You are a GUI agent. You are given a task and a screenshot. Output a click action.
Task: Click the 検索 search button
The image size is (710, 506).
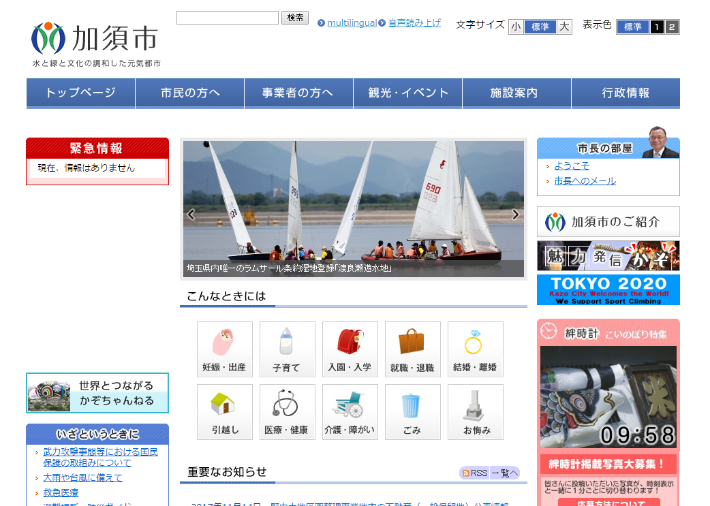295,18
